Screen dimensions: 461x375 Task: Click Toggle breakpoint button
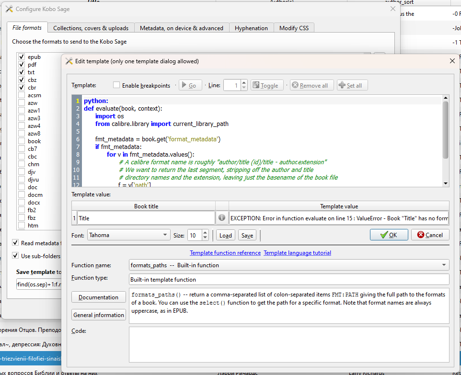(x=266, y=85)
